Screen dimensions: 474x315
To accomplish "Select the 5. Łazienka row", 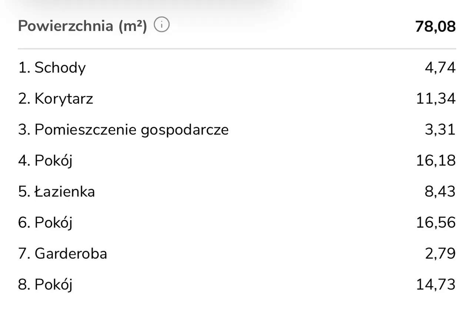I will [x=56, y=192].
